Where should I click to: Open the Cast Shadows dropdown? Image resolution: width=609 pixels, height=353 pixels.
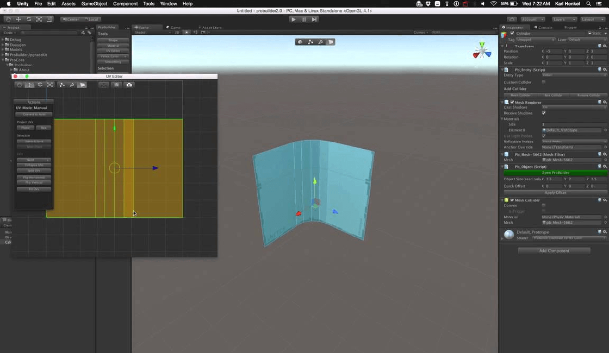(574, 107)
